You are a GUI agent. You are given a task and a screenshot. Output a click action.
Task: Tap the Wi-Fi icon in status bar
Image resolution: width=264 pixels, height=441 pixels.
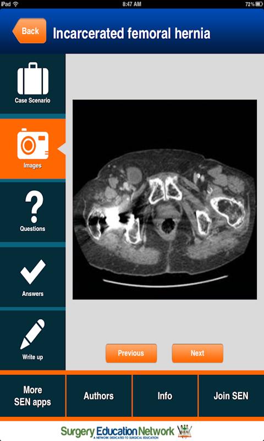pos(15,4)
